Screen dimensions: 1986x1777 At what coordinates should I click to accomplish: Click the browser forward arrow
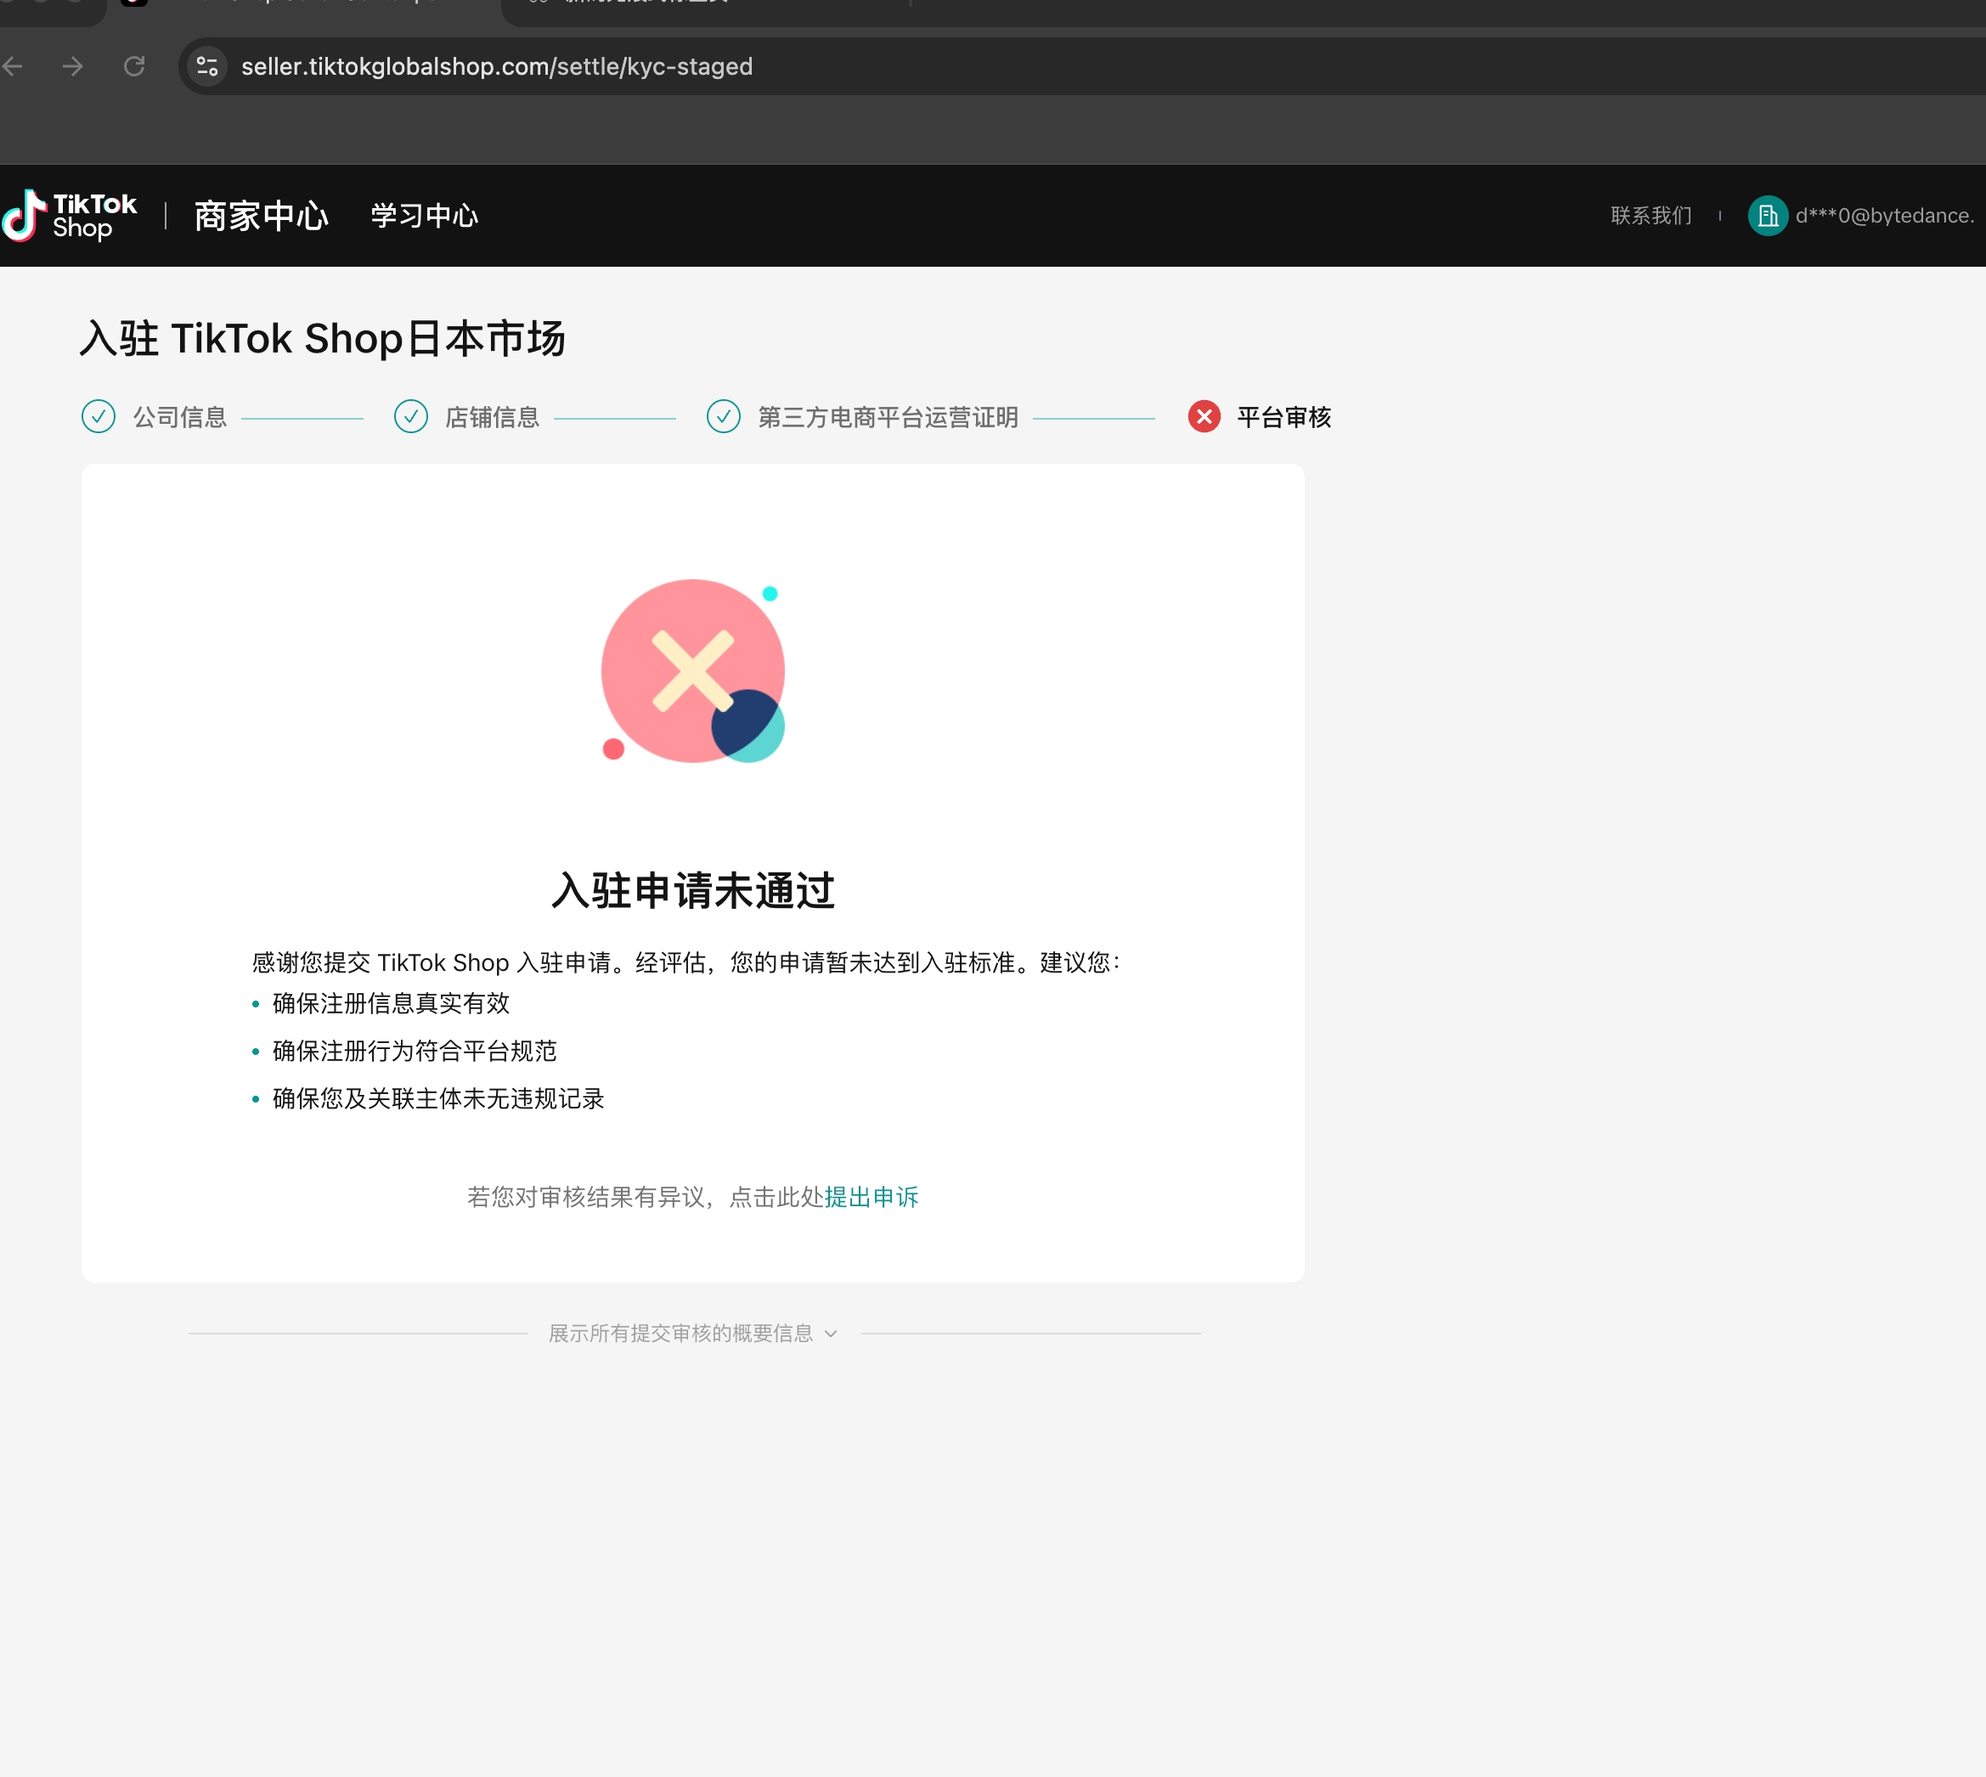[73, 66]
